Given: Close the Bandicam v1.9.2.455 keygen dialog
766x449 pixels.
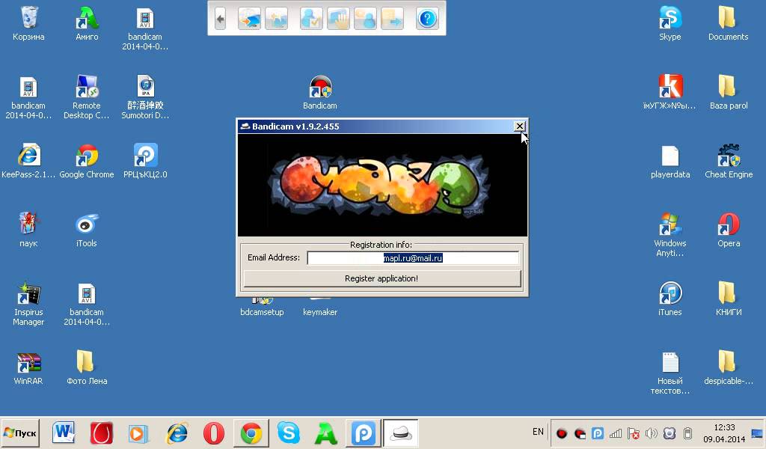Looking at the screenshot, I should pos(519,126).
